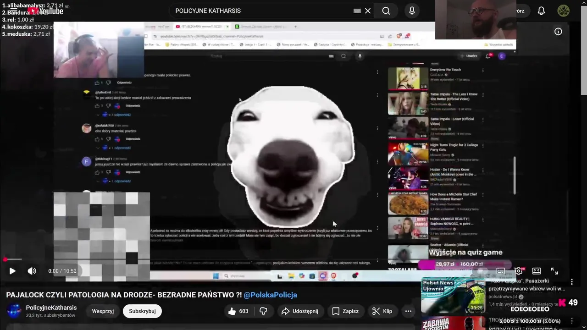
Task: Save the video with Zapisz
Action: click(345, 311)
